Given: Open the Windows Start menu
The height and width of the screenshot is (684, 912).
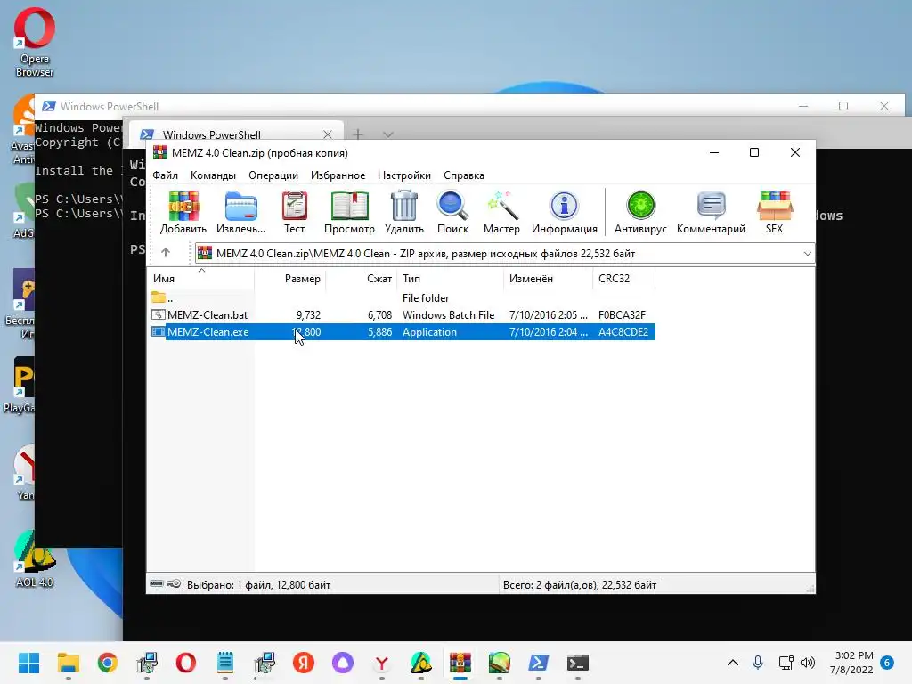Looking at the screenshot, I should (28, 663).
